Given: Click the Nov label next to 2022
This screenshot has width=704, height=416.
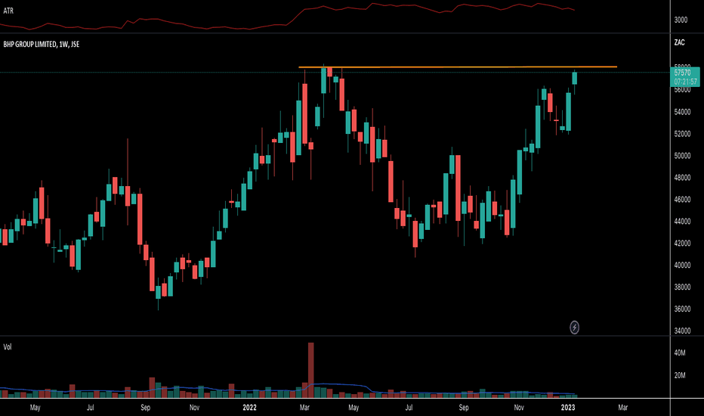Looking at the screenshot, I should pyautogui.click(x=194, y=408).
